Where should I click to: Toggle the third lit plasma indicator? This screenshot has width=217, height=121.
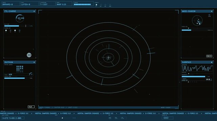[15, 30]
